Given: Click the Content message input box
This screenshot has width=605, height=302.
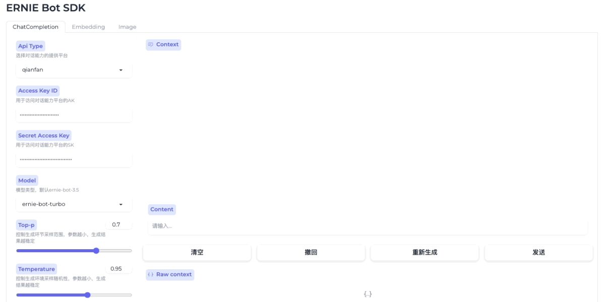Looking at the screenshot, I should coord(368,226).
